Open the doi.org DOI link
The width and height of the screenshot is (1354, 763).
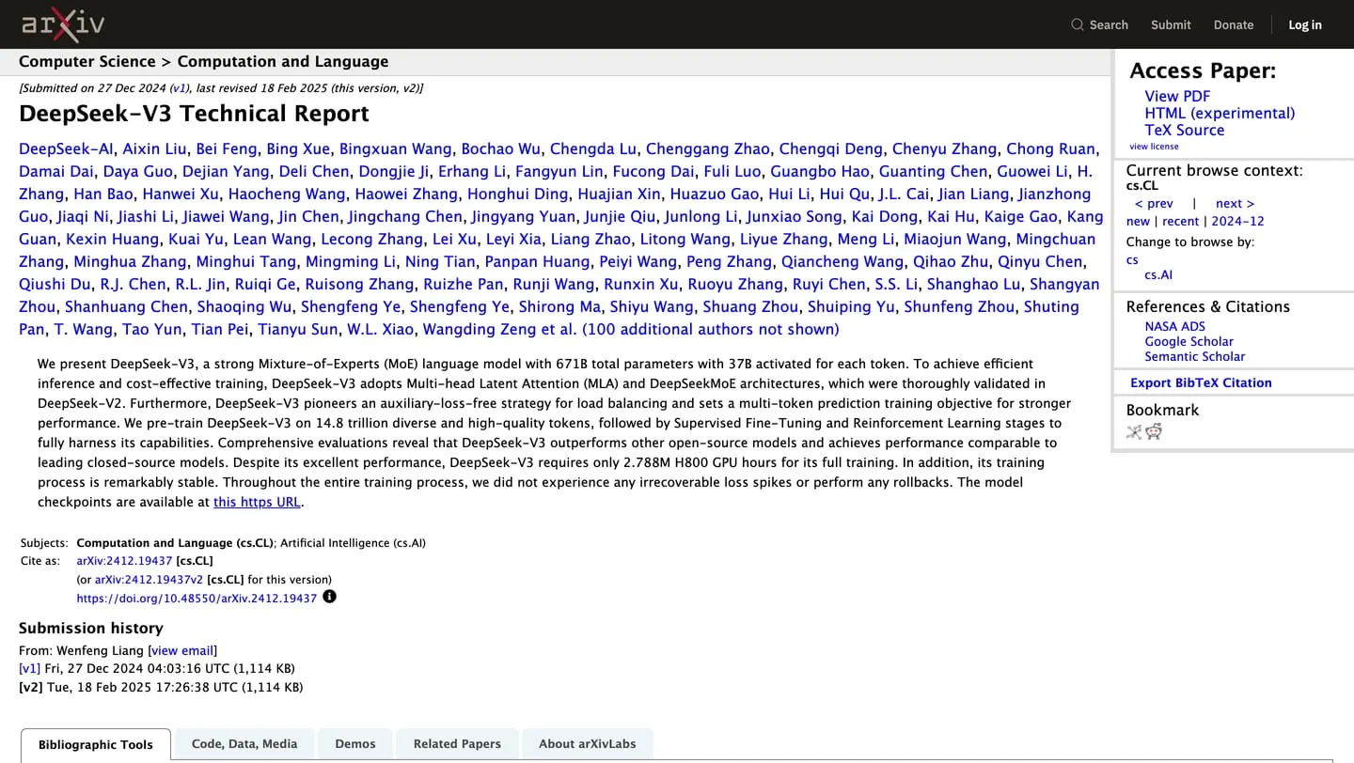click(x=197, y=598)
